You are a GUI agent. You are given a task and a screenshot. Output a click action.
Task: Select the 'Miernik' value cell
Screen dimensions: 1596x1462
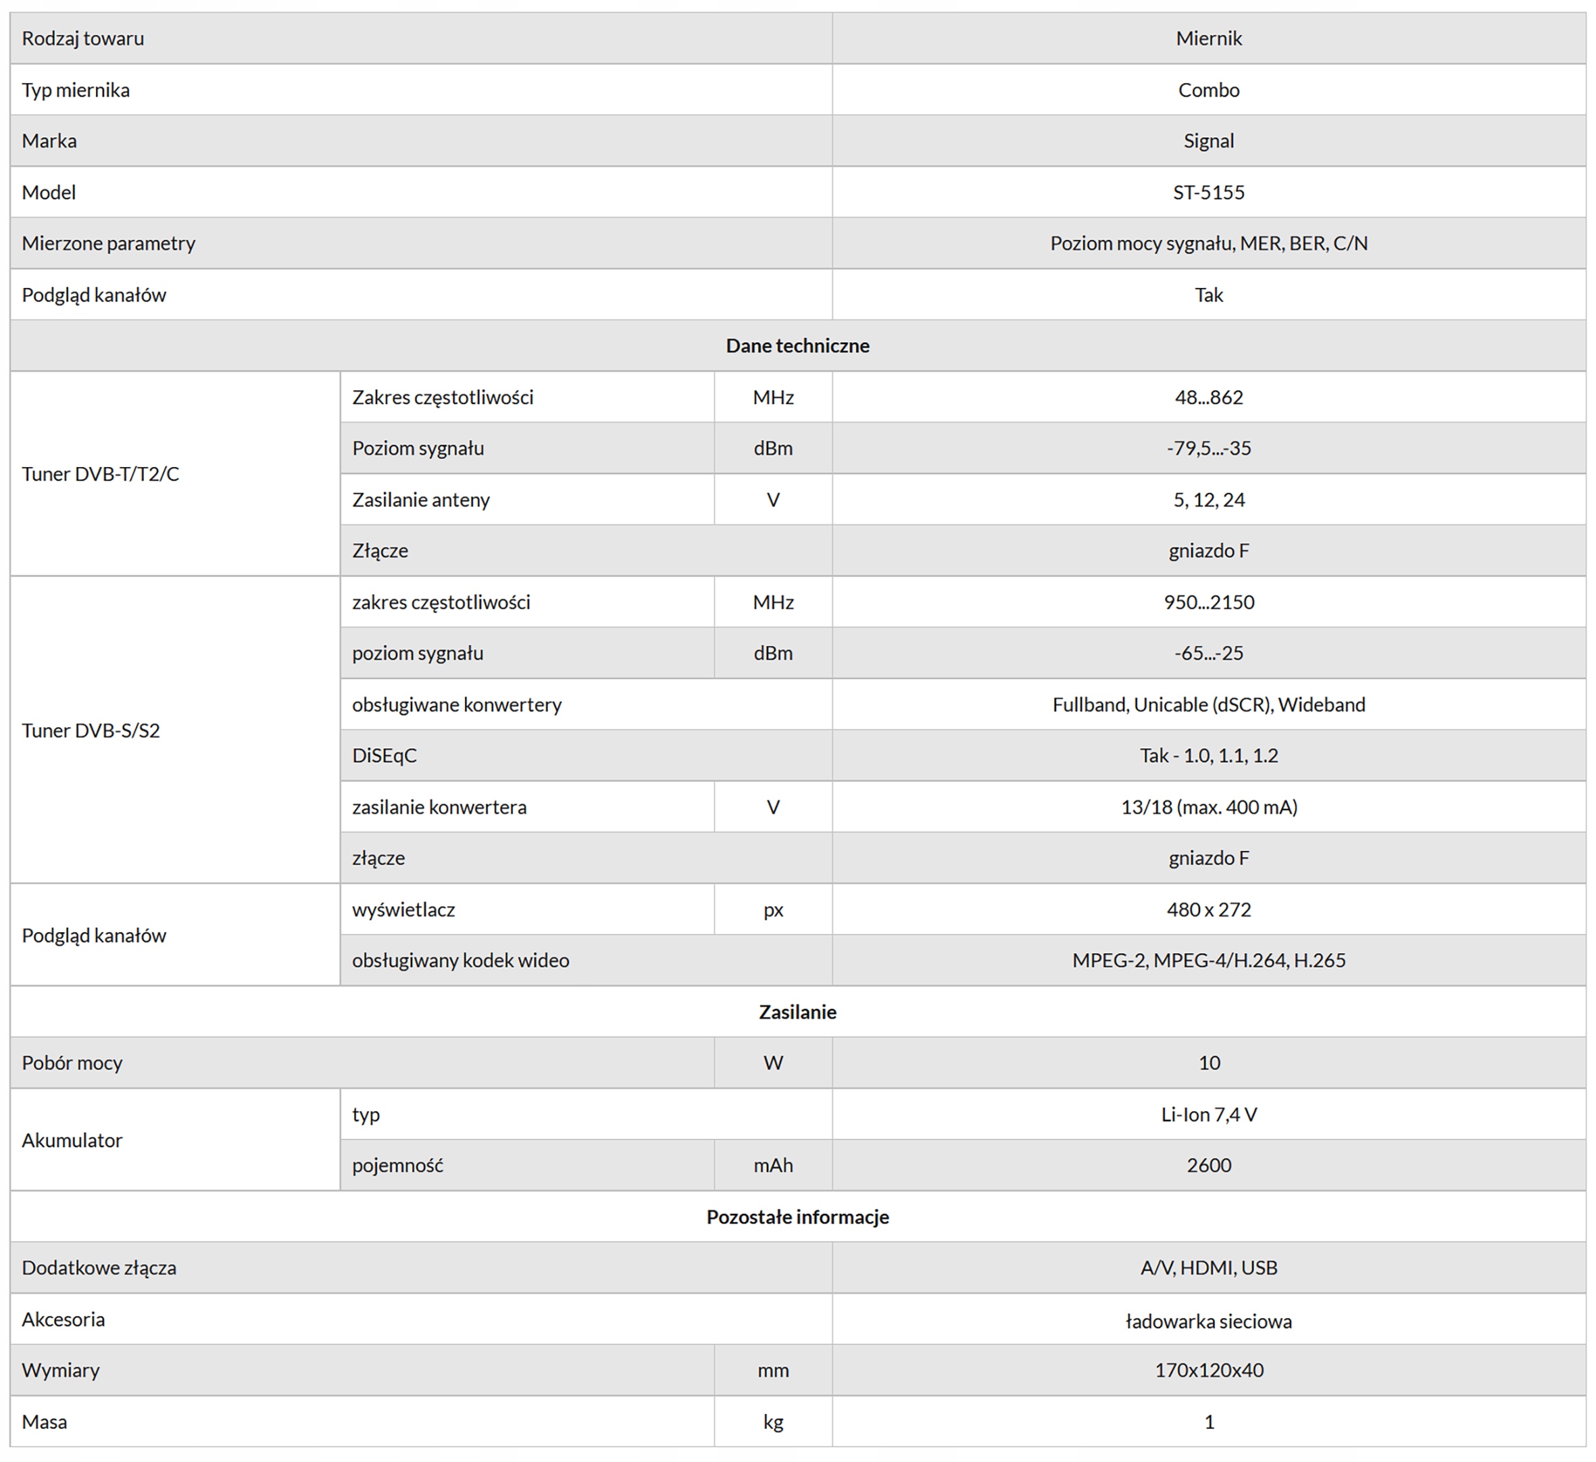point(1208,38)
